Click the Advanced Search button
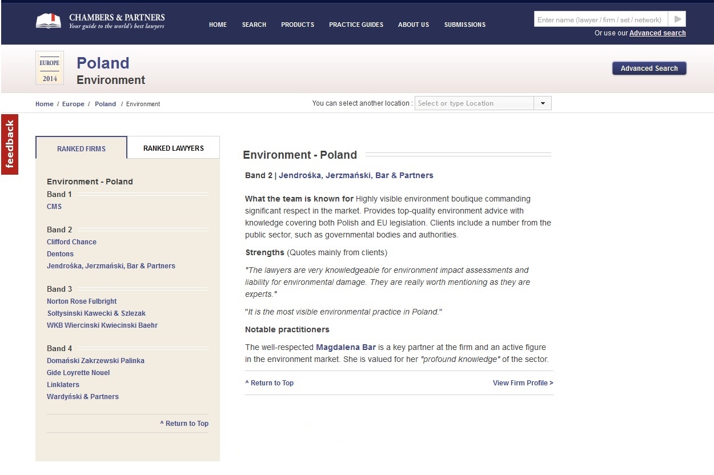Screen dimensions: 714x475 (649, 69)
